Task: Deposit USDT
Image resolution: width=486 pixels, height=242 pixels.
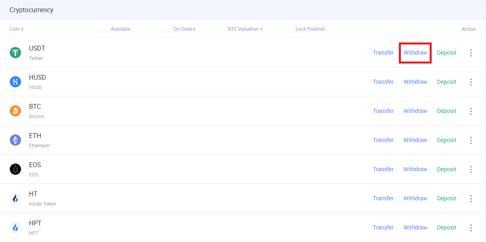Action: [x=447, y=53]
